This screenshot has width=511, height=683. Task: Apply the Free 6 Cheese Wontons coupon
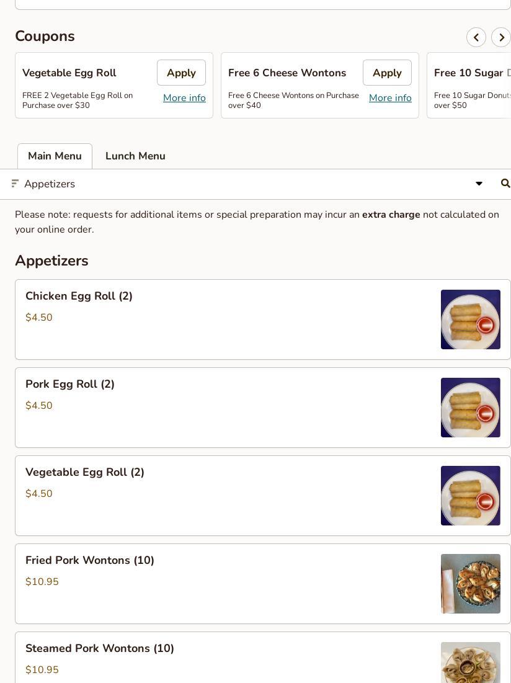387,73
